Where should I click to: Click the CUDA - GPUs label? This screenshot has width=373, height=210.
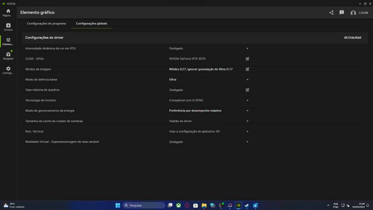coord(35,59)
